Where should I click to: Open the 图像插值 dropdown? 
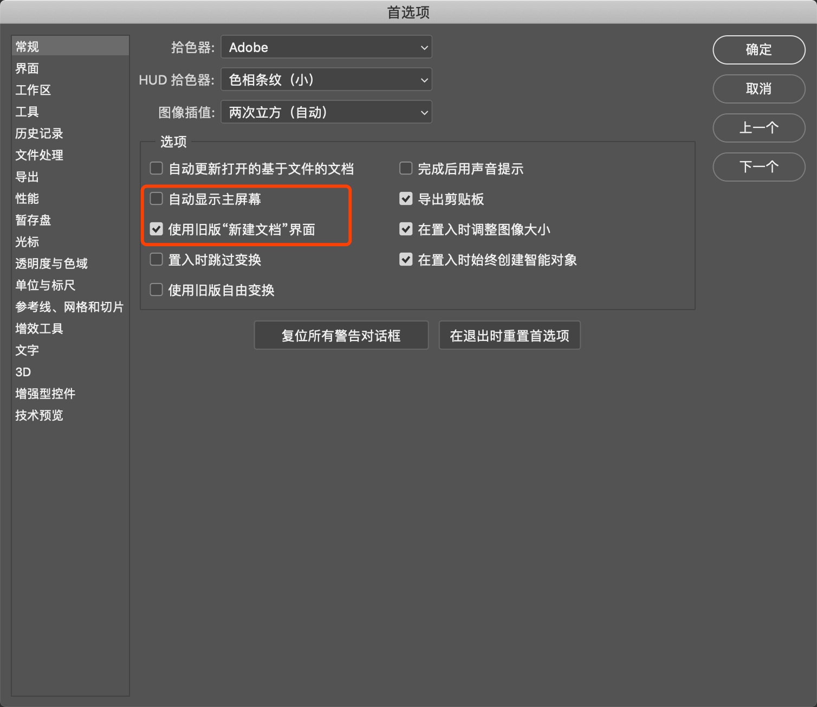(326, 112)
